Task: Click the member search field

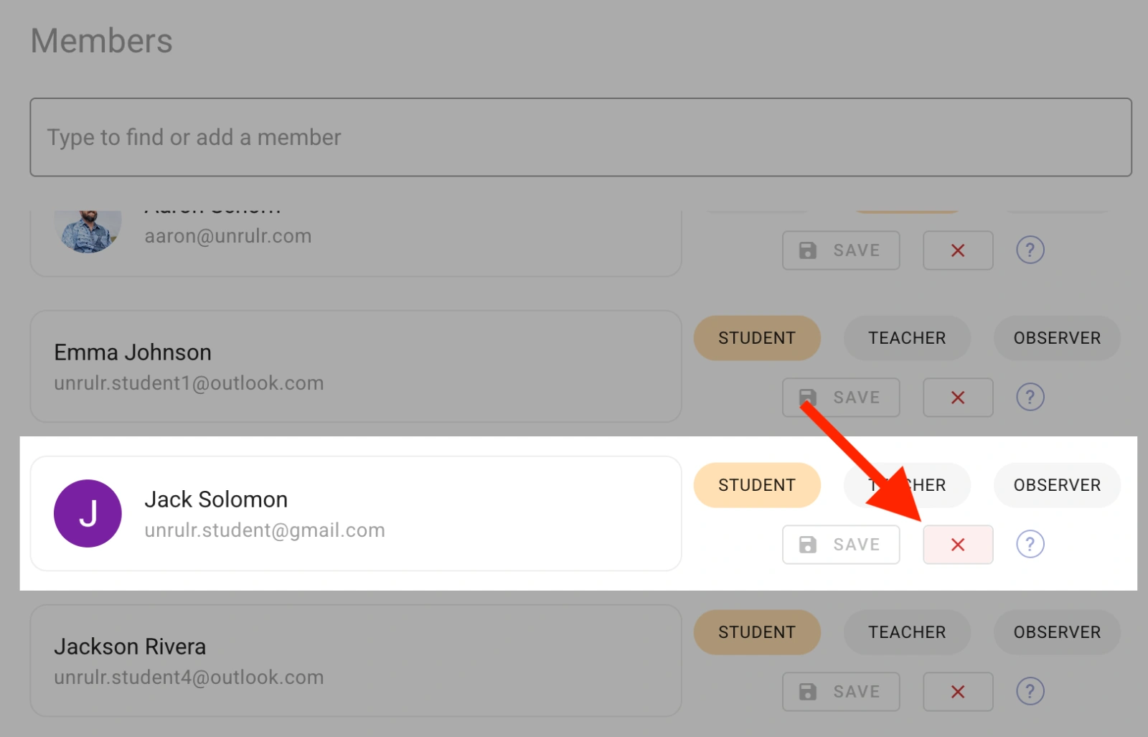Action: tap(574, 136)
